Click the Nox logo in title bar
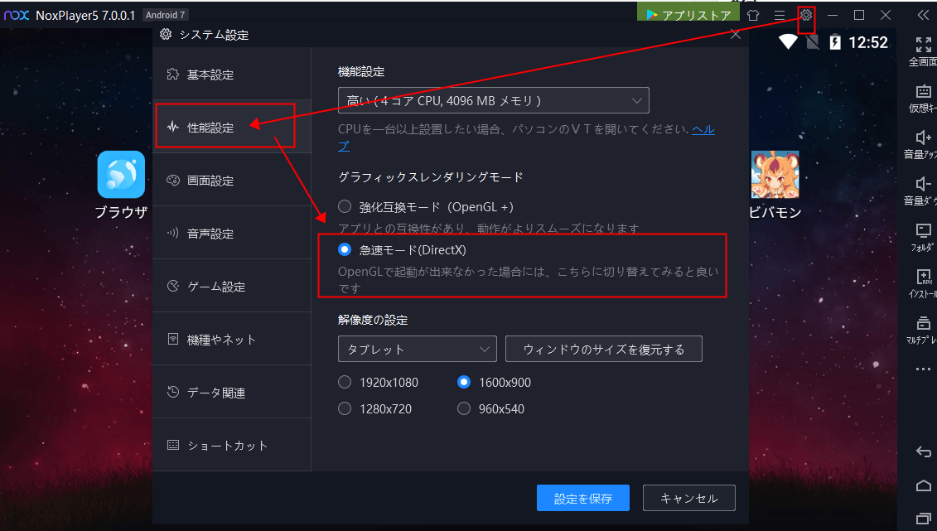The height and width of the screenshot is (531, 937). [x=17, y=15]
